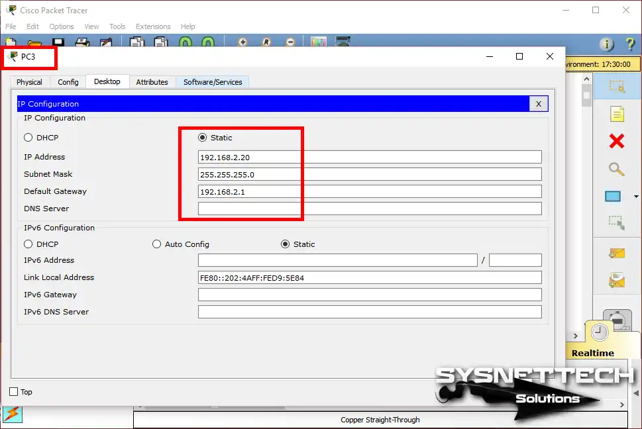Click the IPv6 prefix length field
The height and width of the screenshot is (429, 642).
tap(515, 260)
